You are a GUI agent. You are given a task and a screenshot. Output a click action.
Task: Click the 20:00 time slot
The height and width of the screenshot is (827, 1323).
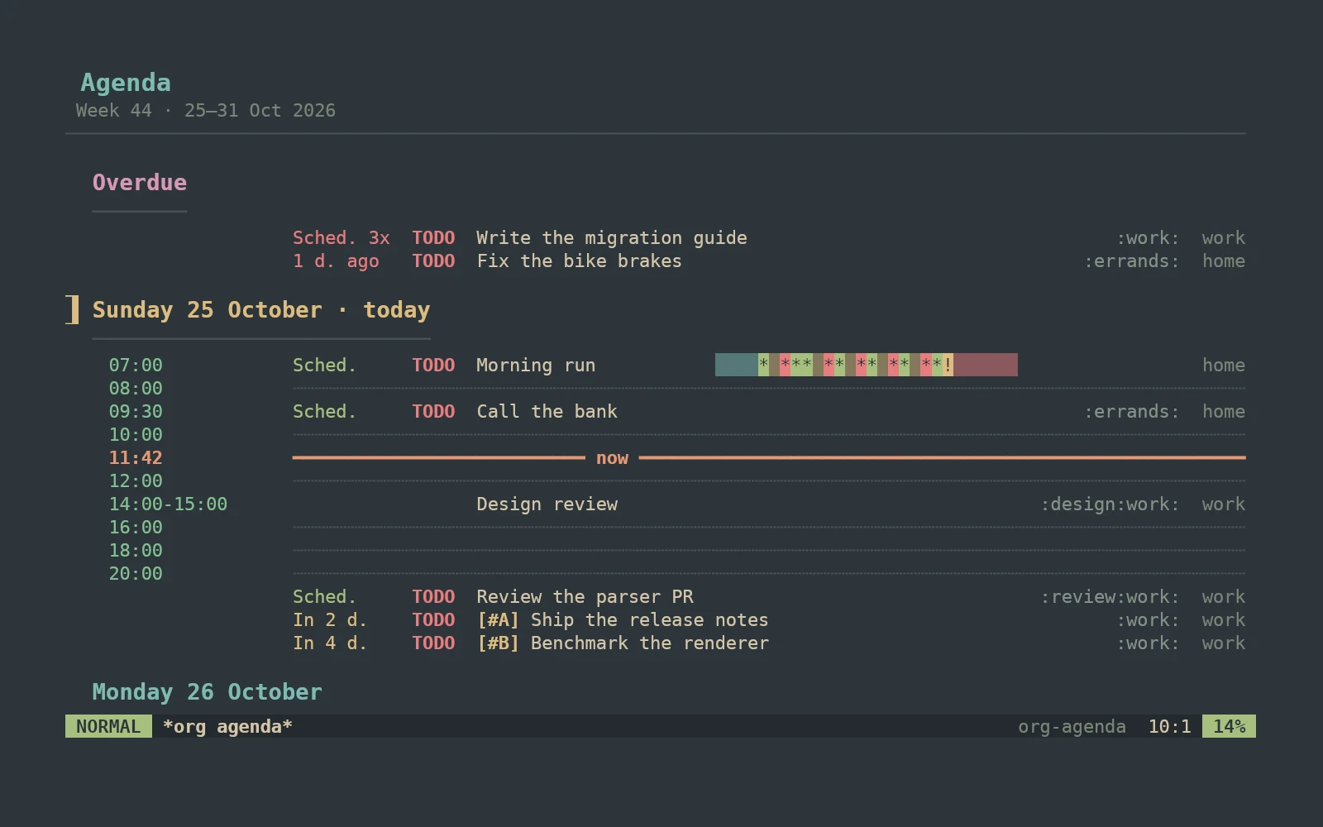click(136, 574)
